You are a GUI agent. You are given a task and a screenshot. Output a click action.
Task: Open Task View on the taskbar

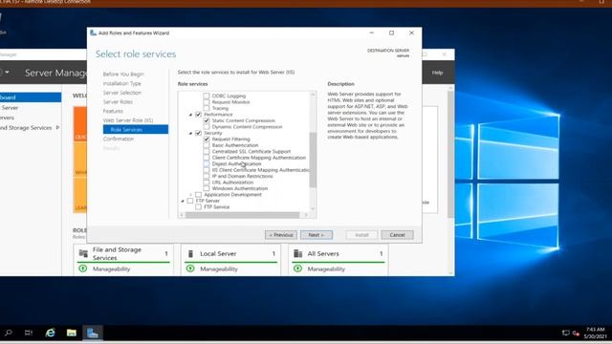click(x=29, y=333)
